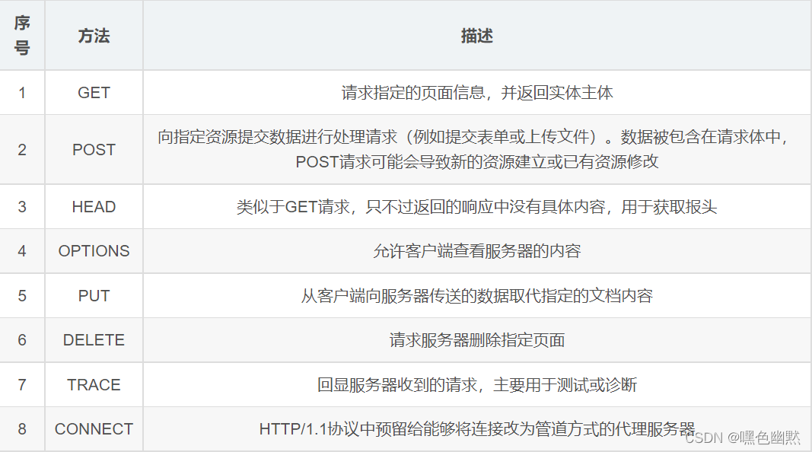Click sequence number 4 in OPTIONS row

[22, 251]
